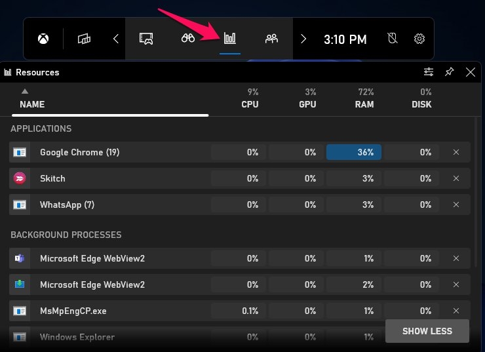Open the Capture widget icon

(x=146, y=39)
